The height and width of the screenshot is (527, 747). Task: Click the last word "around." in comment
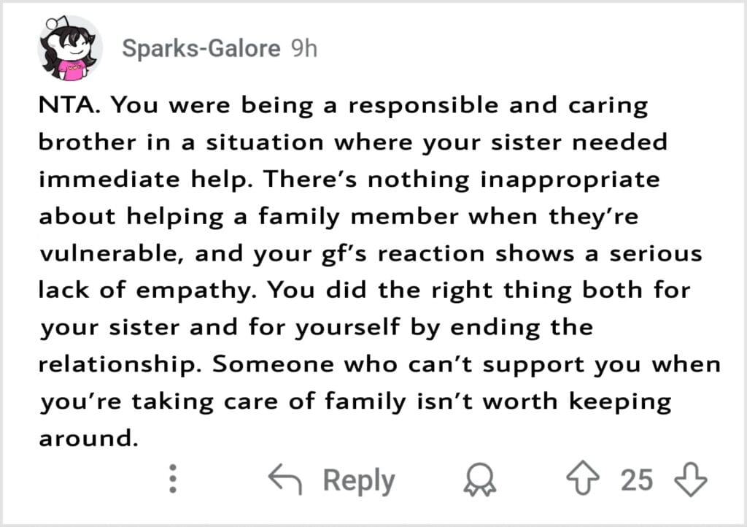point(88,439)
